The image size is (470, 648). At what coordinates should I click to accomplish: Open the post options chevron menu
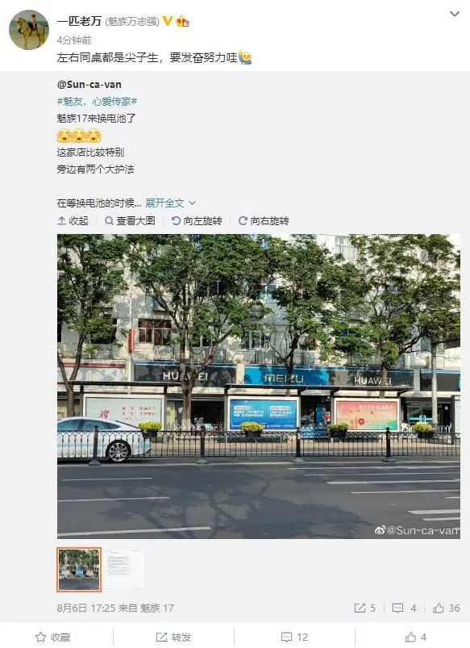pyautogui.click(x=455, y=14)
